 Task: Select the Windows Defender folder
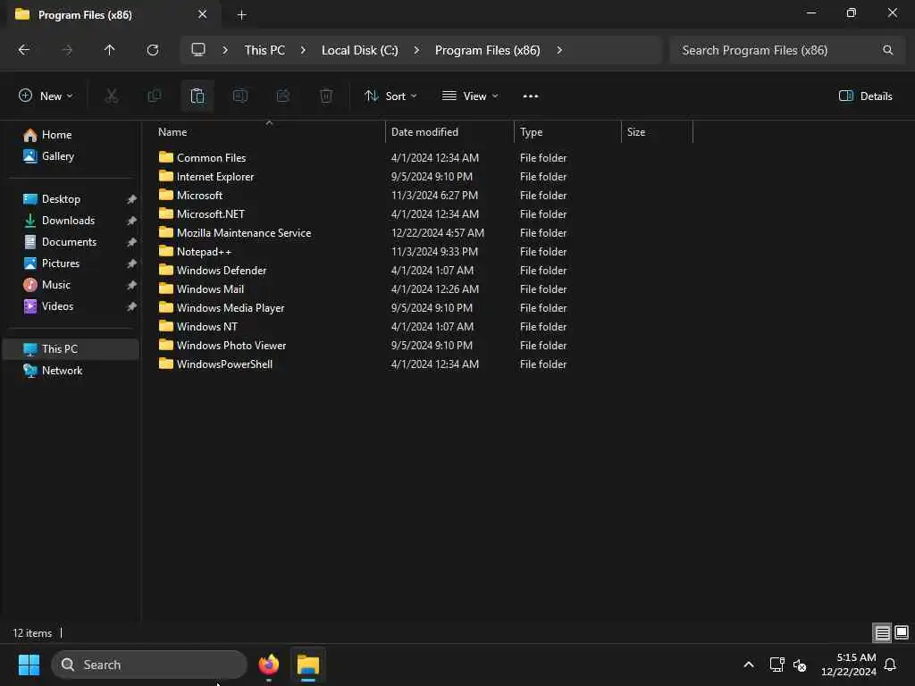(213, 271)
